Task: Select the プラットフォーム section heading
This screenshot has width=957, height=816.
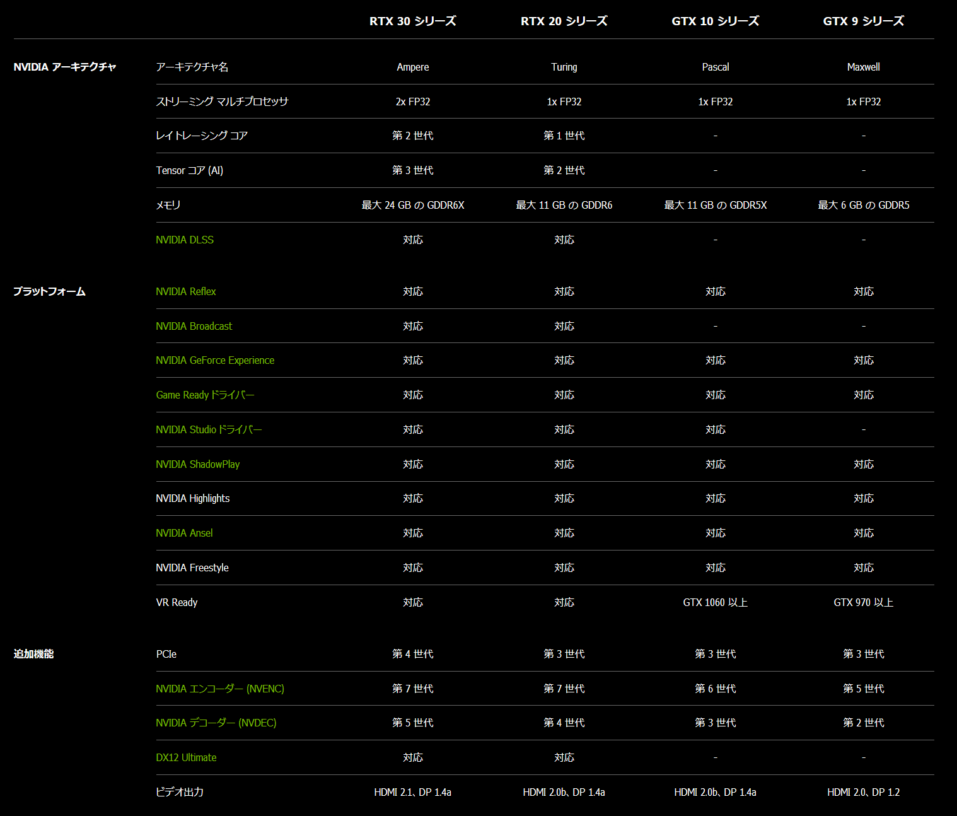Action: coord(49,291)
